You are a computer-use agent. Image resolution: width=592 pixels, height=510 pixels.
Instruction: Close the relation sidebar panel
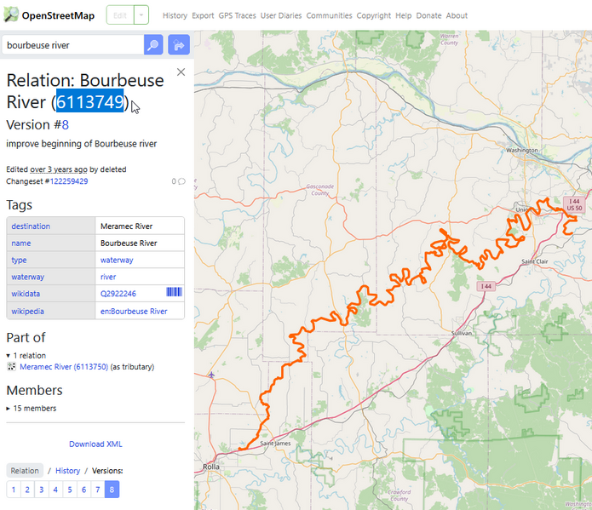tap(181, 72)
